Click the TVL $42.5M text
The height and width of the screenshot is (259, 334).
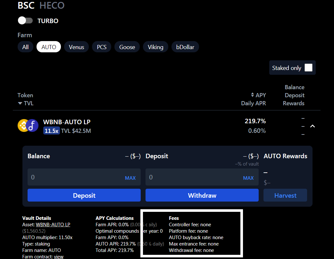pyautogui.click(x=76, y=131)
